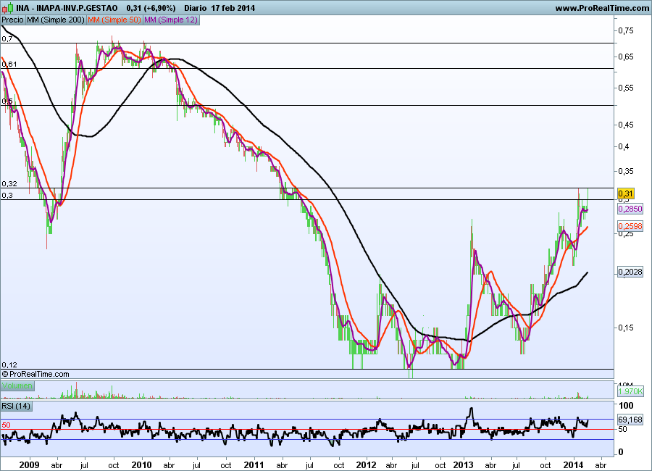This screenshot has height=471, width=652.
Task: Click the candlestick icon beside INA title
Action: coord(7,8)
